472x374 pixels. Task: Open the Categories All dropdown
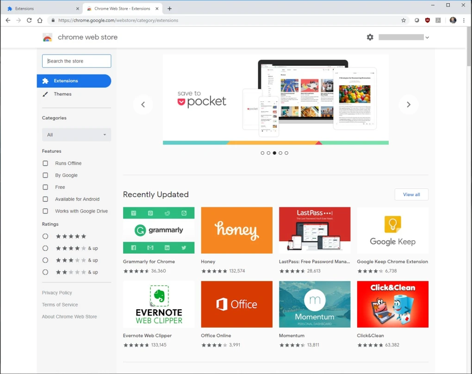[76, 135]
